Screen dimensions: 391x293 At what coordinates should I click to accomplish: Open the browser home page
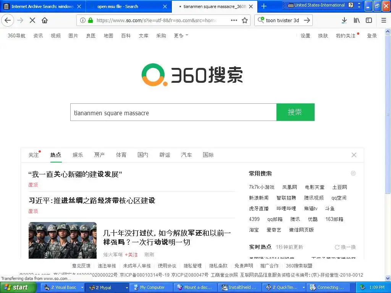pyautogui.click(x=45, y=20)
